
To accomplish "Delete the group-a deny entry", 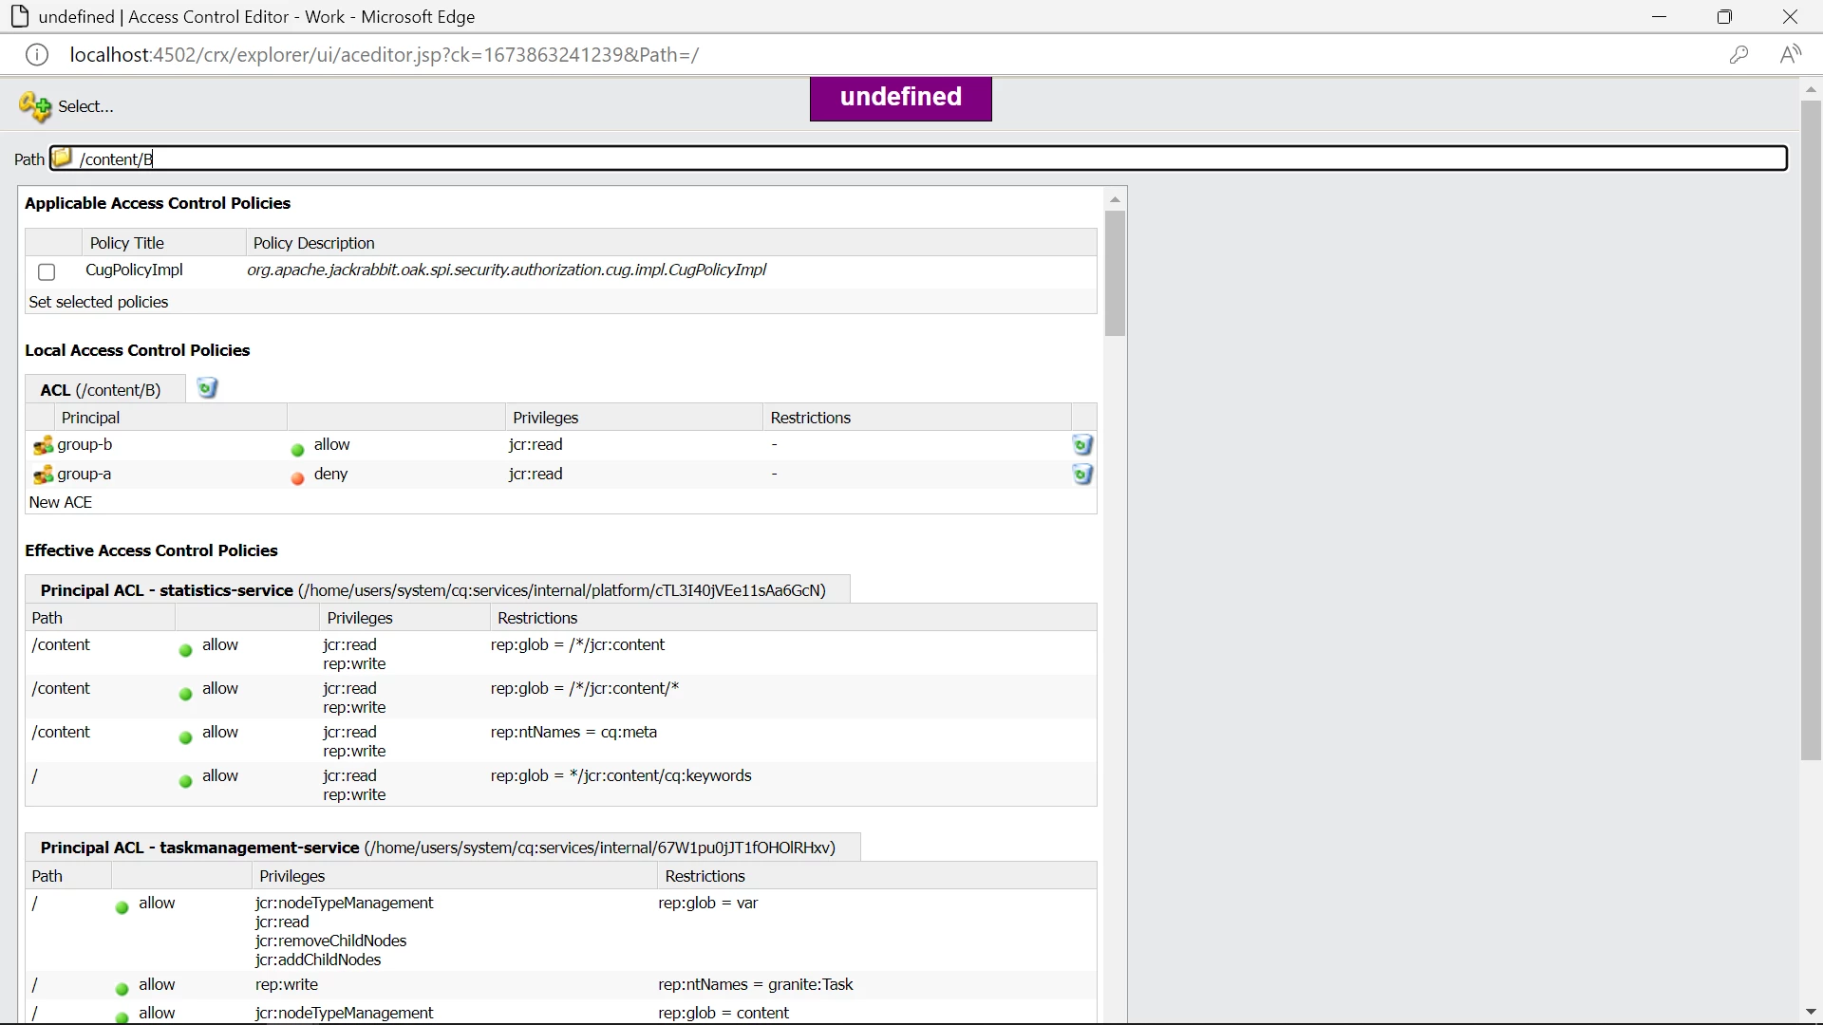I will point(1081,475).
